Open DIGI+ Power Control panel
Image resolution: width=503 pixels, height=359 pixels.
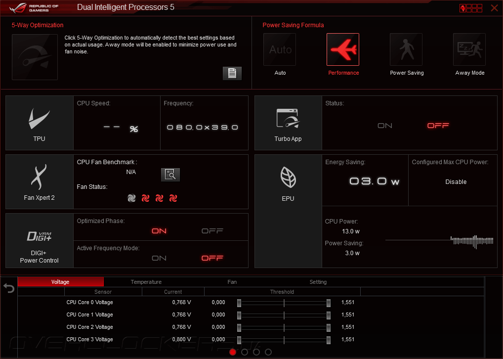click(x=40, y=240)
